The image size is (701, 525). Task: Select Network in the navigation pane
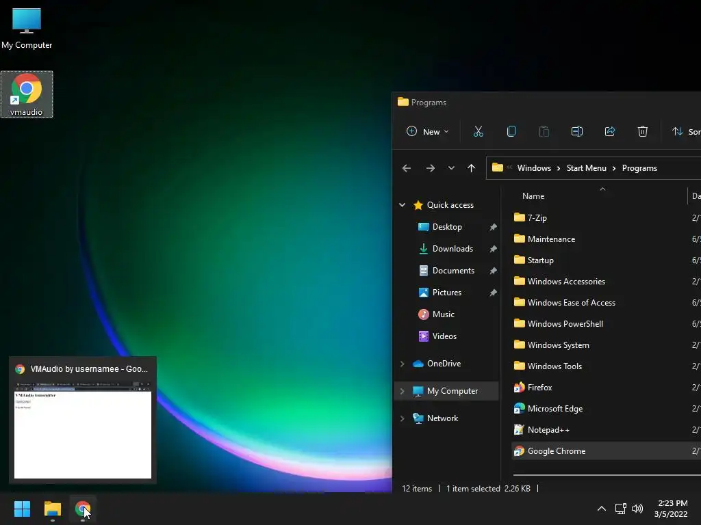pyautogui.click(x=442, y=418)
